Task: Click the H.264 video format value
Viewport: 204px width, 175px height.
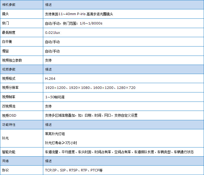Action: 50,78
